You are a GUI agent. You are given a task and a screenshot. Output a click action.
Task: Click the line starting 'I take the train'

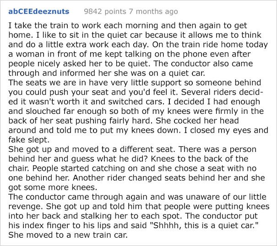click(x=128, y=26)
